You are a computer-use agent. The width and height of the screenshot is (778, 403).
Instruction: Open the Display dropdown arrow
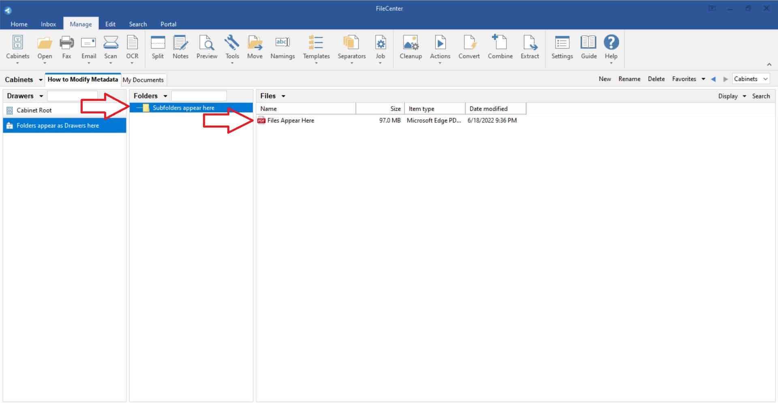click(x=744, y=96)
